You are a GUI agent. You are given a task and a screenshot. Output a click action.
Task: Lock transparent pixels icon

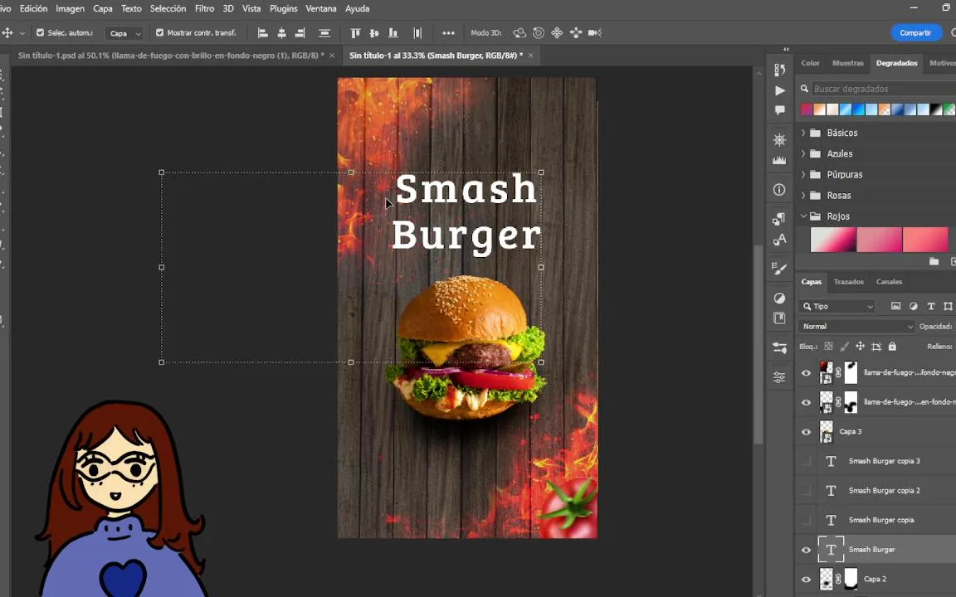(828, 347)
